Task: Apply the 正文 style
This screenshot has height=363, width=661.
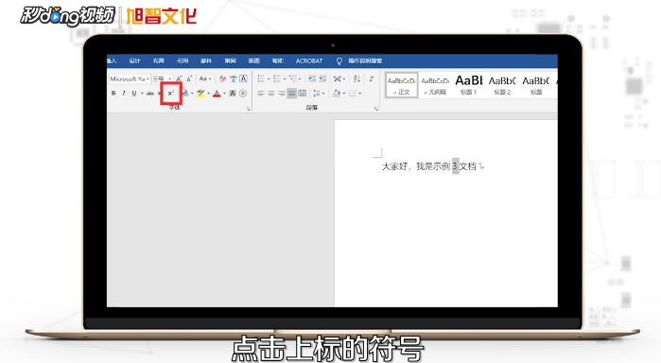Action: [401, 86]
